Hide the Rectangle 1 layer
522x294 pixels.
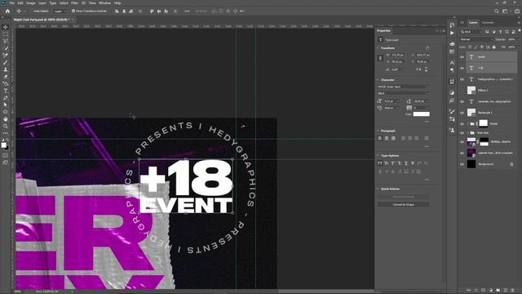click(x=462, y=113)
